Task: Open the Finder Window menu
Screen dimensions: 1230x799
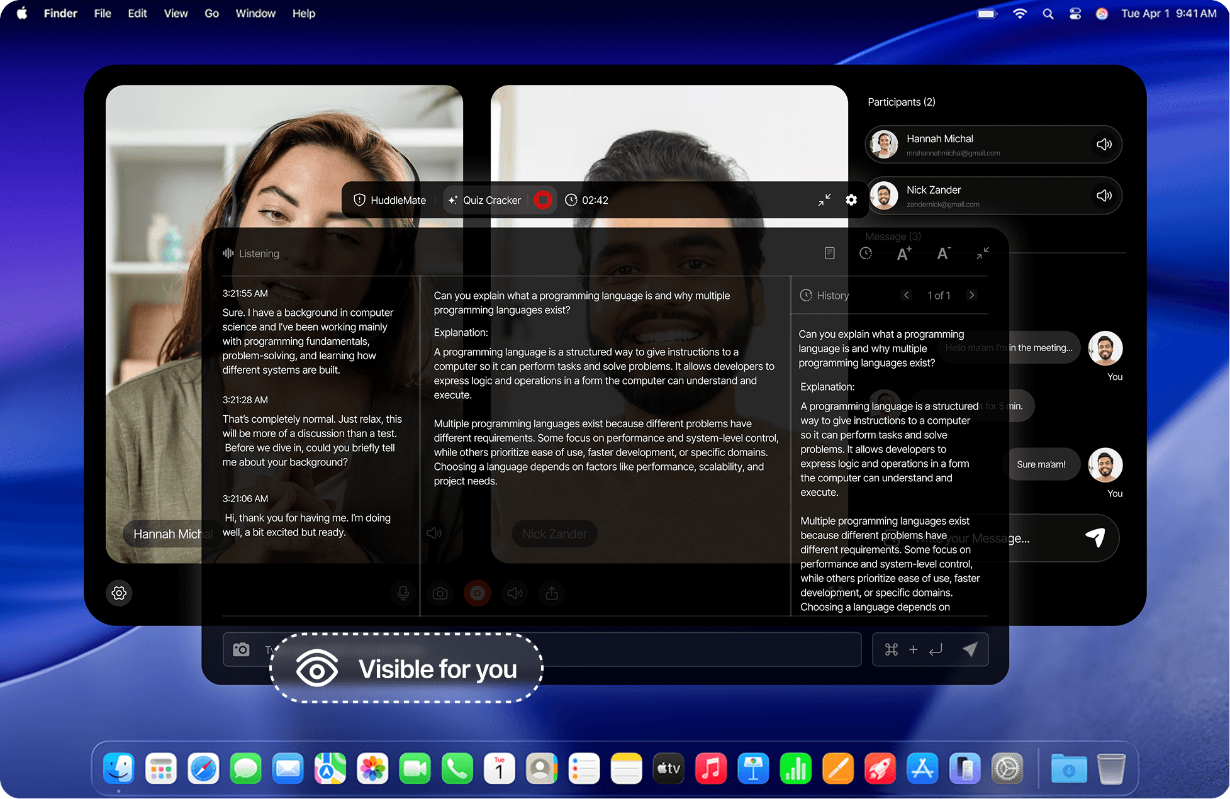Action: pyautogui.click(x=255, y=13)
